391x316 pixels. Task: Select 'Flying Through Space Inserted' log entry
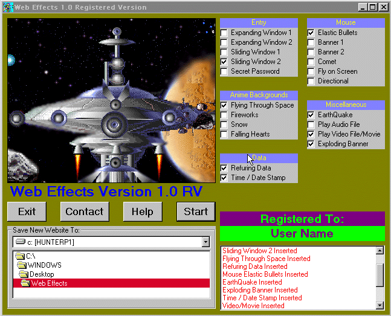(x=267, y=259)
